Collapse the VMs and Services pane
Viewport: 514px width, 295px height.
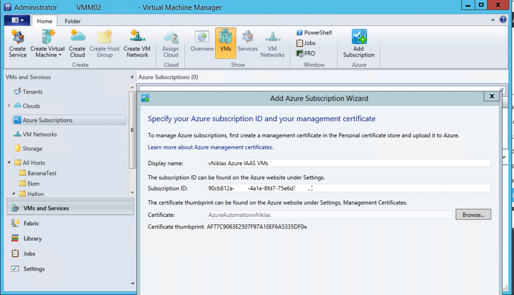(132, 77)
